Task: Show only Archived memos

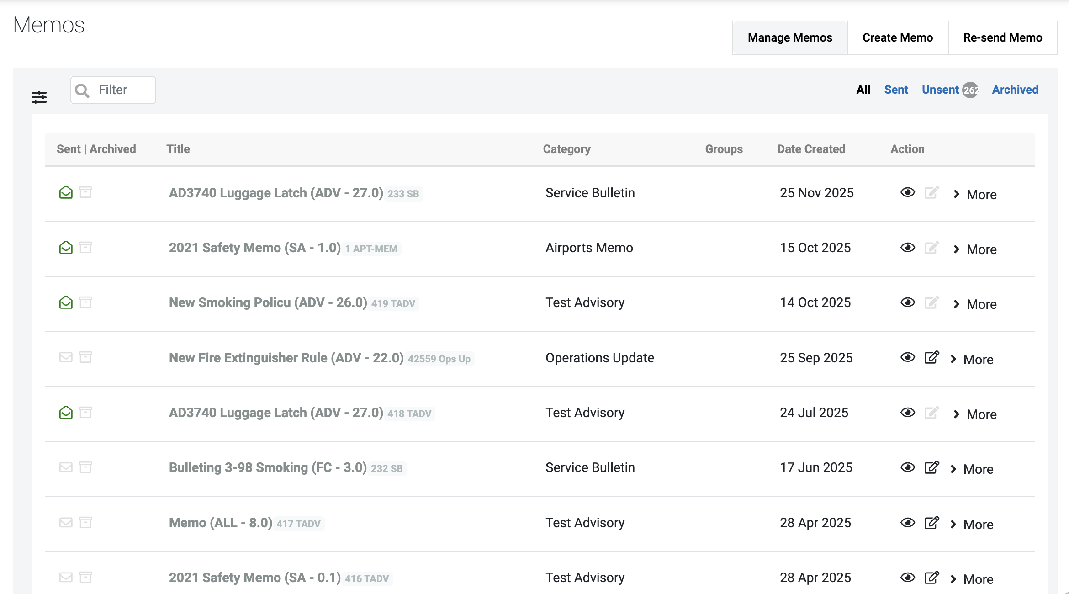Action: coord(1015,90)
